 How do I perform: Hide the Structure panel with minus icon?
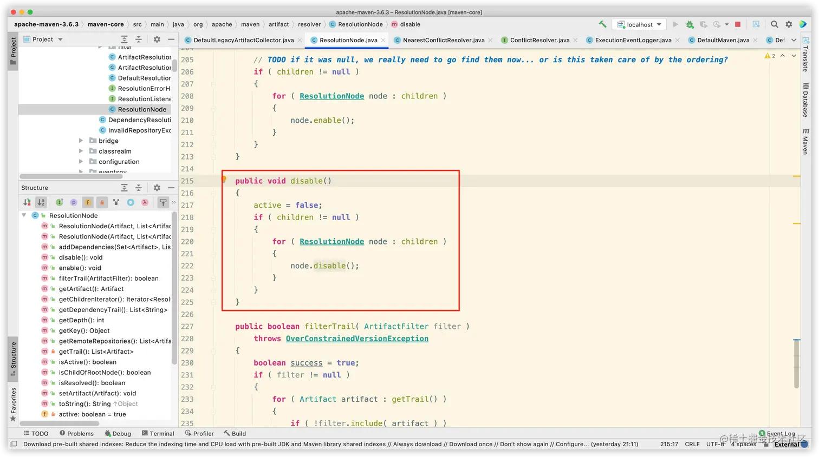[x=171, y=188]
